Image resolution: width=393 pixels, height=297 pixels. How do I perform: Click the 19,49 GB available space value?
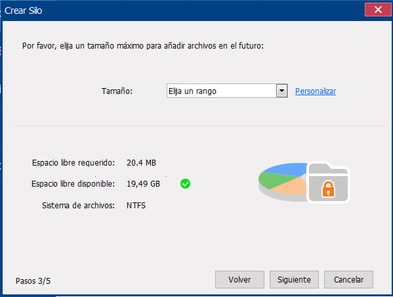pos(143,184)
